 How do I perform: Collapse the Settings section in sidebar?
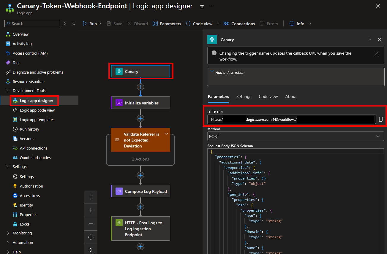8,166
